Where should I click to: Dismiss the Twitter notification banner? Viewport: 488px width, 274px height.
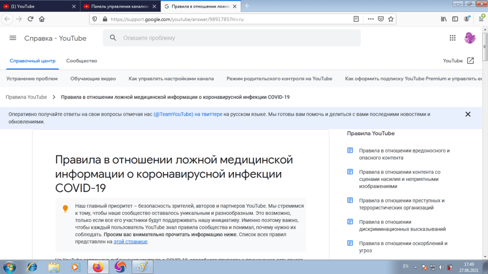coord(468,114)
